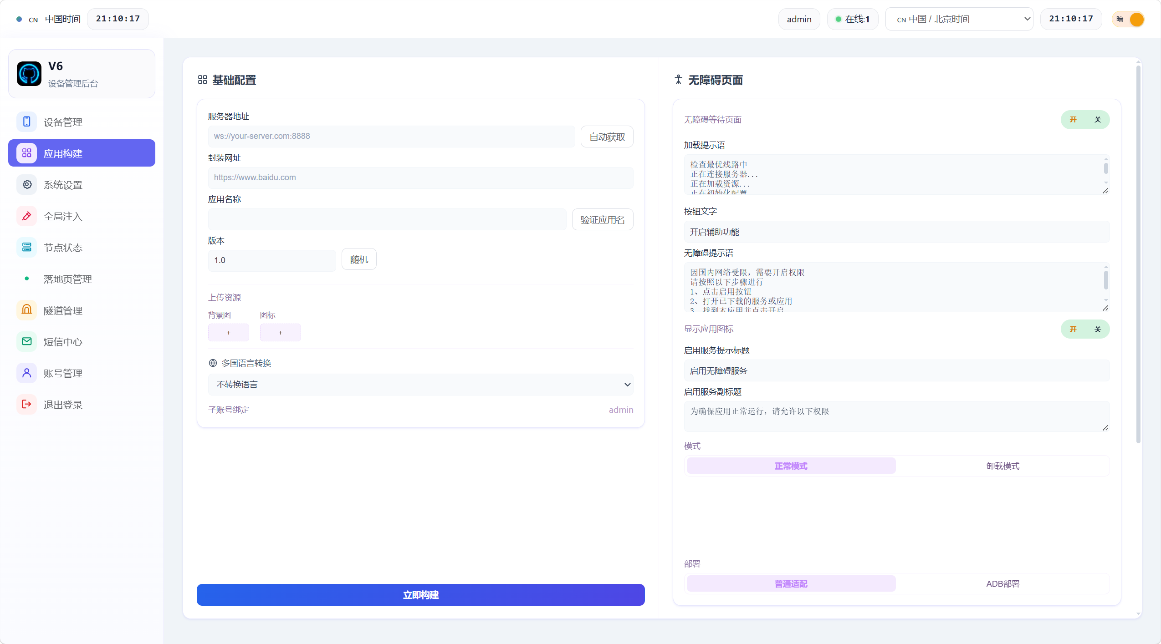Switch 显示应用图标 to 开
Viewport: 1161px width, 644px height.
pos(1073,330)
